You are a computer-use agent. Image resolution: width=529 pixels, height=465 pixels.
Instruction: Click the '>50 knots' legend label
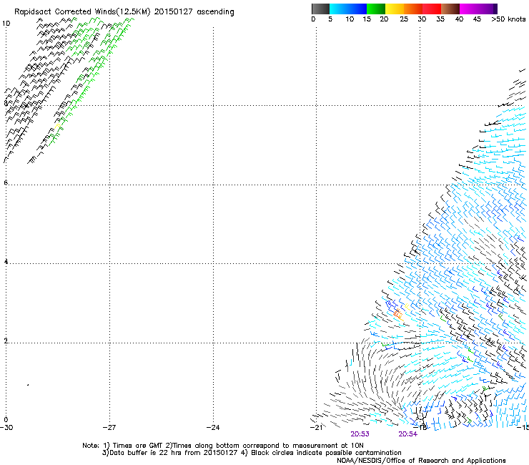pyautogui.click(x=508, y=19)
